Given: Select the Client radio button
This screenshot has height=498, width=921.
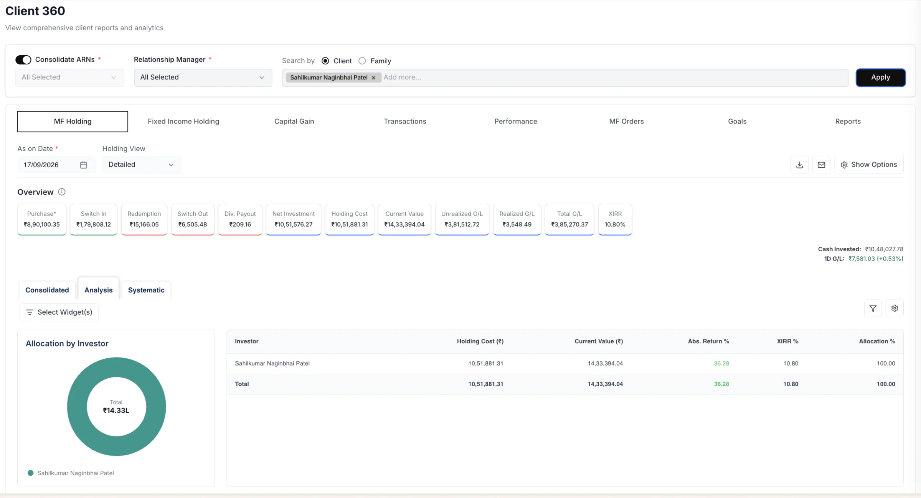Looking at the screenshot, I should tap(325, 61).
